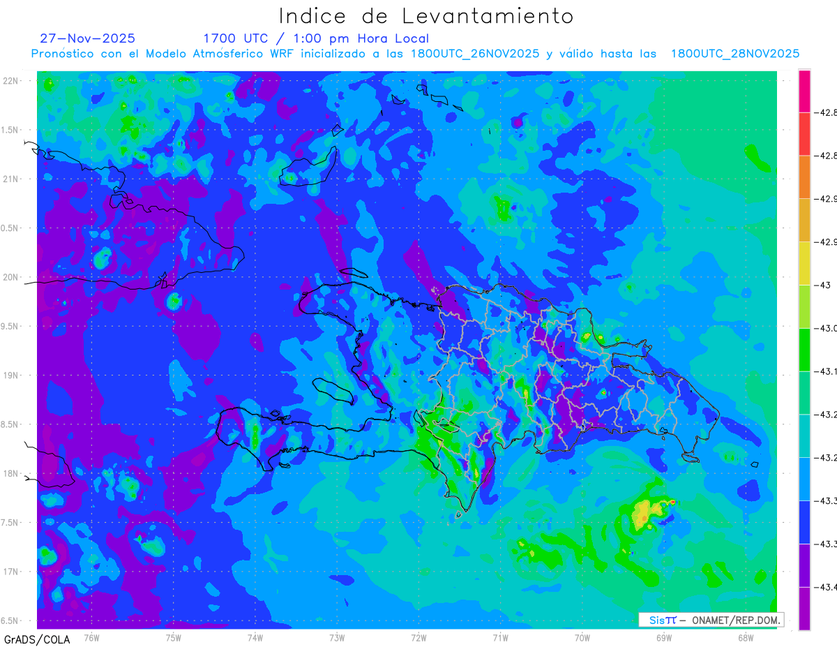837x647 pixels.
Task: Pick the dark purple bottom swatch of the scale
Action: pyautogui.click(x=804, y=609)
